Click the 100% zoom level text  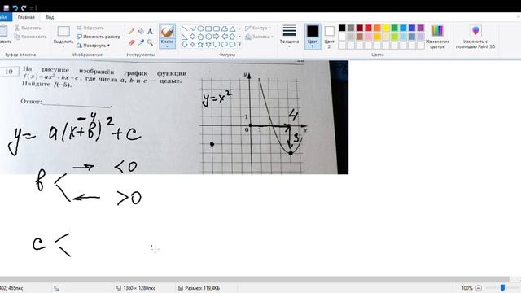point(466,288)
